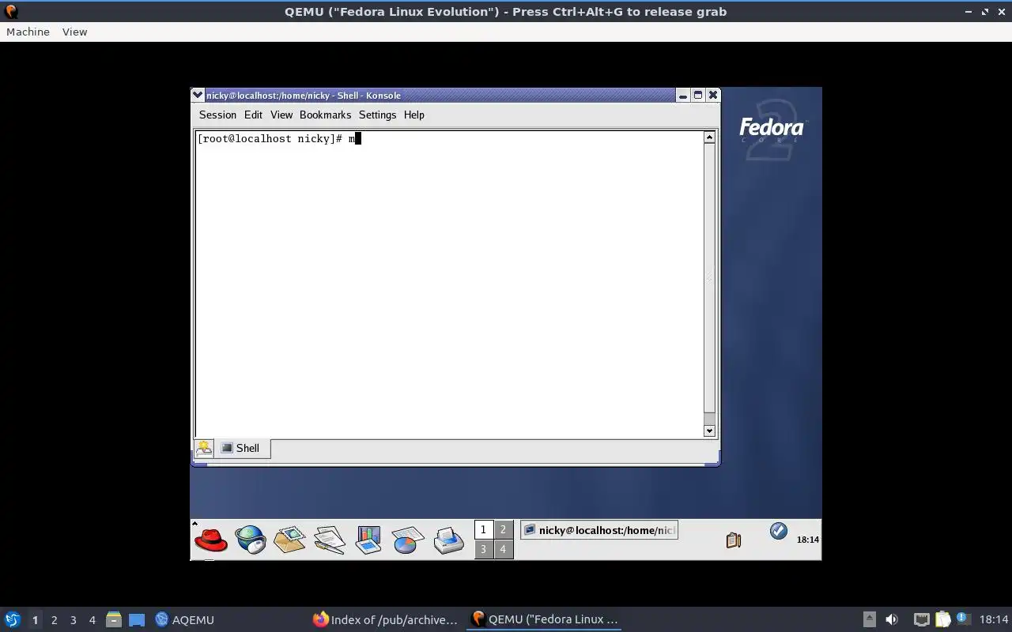Click the Konsole scrollbar up arrow
This screenshot has height=632, width=1012.
pyautogui.click(x=709, y=137)
